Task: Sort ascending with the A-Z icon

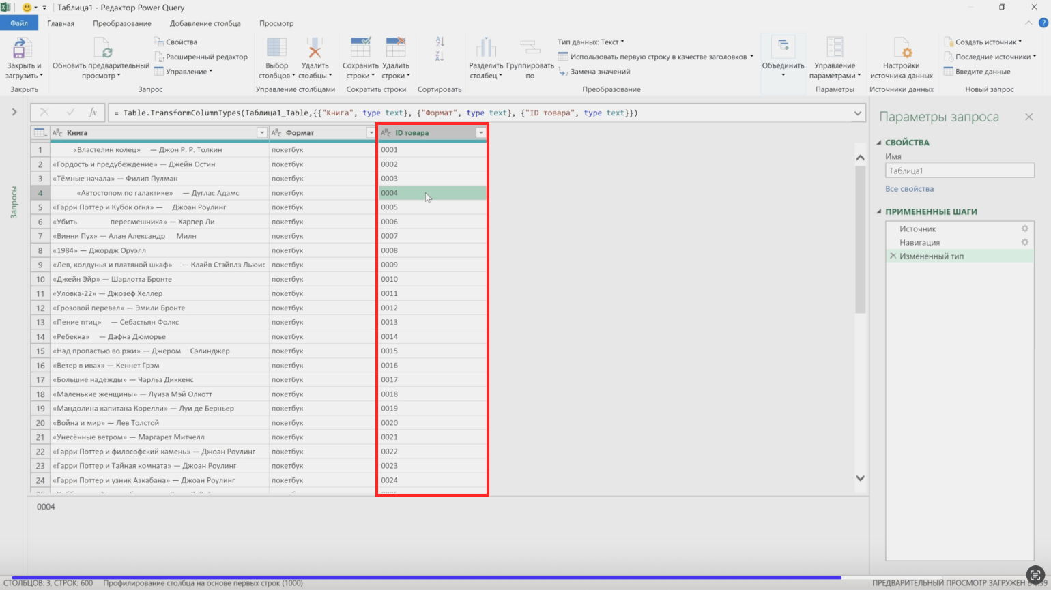Action: (440, 42)
